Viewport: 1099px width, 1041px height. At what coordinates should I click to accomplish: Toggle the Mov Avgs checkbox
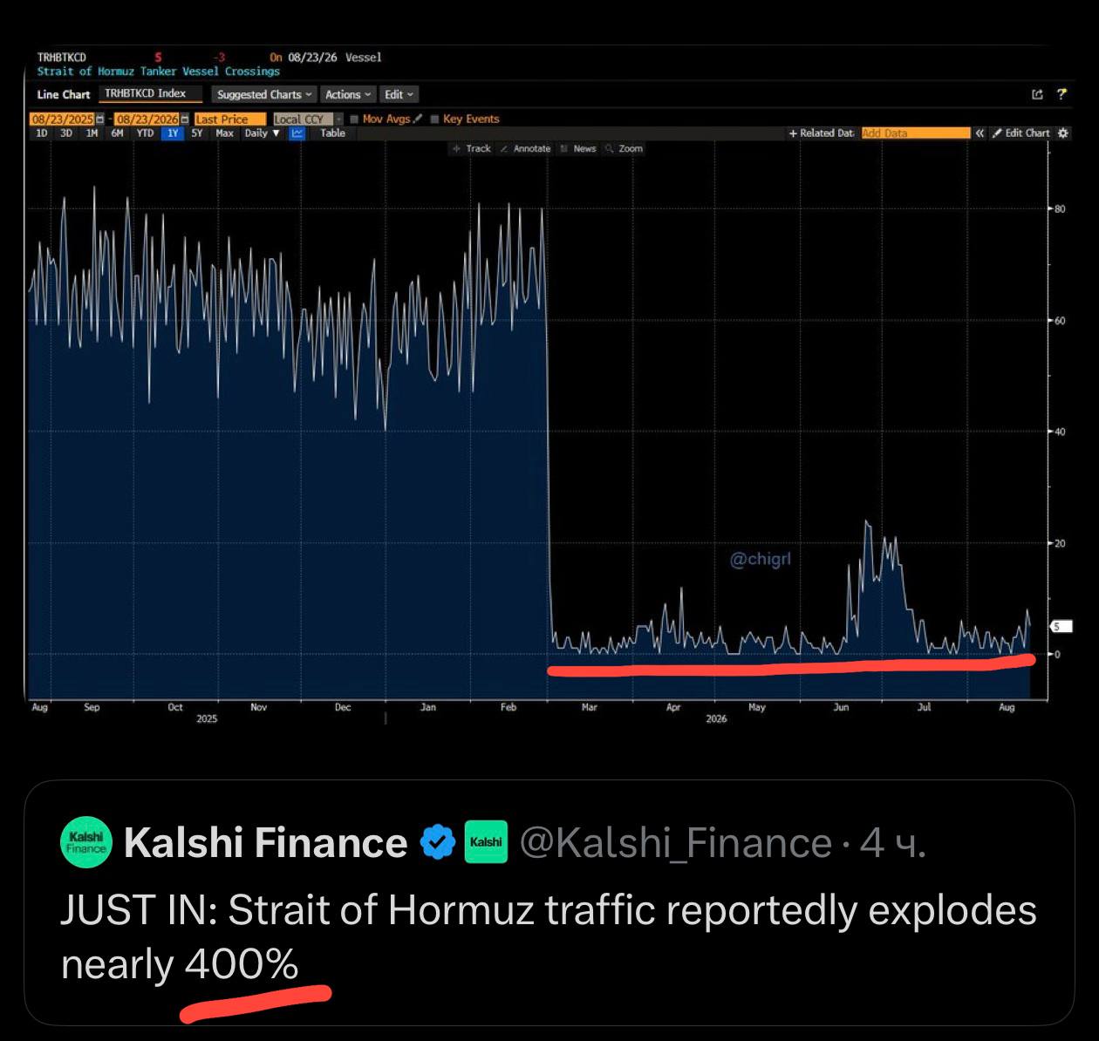(354, 119)
